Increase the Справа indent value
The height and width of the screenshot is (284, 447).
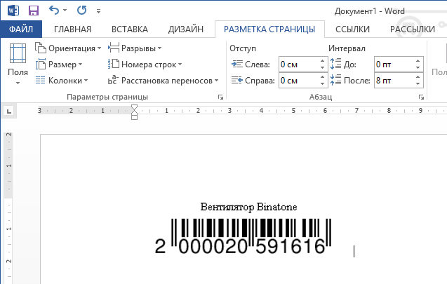point(322,77)
